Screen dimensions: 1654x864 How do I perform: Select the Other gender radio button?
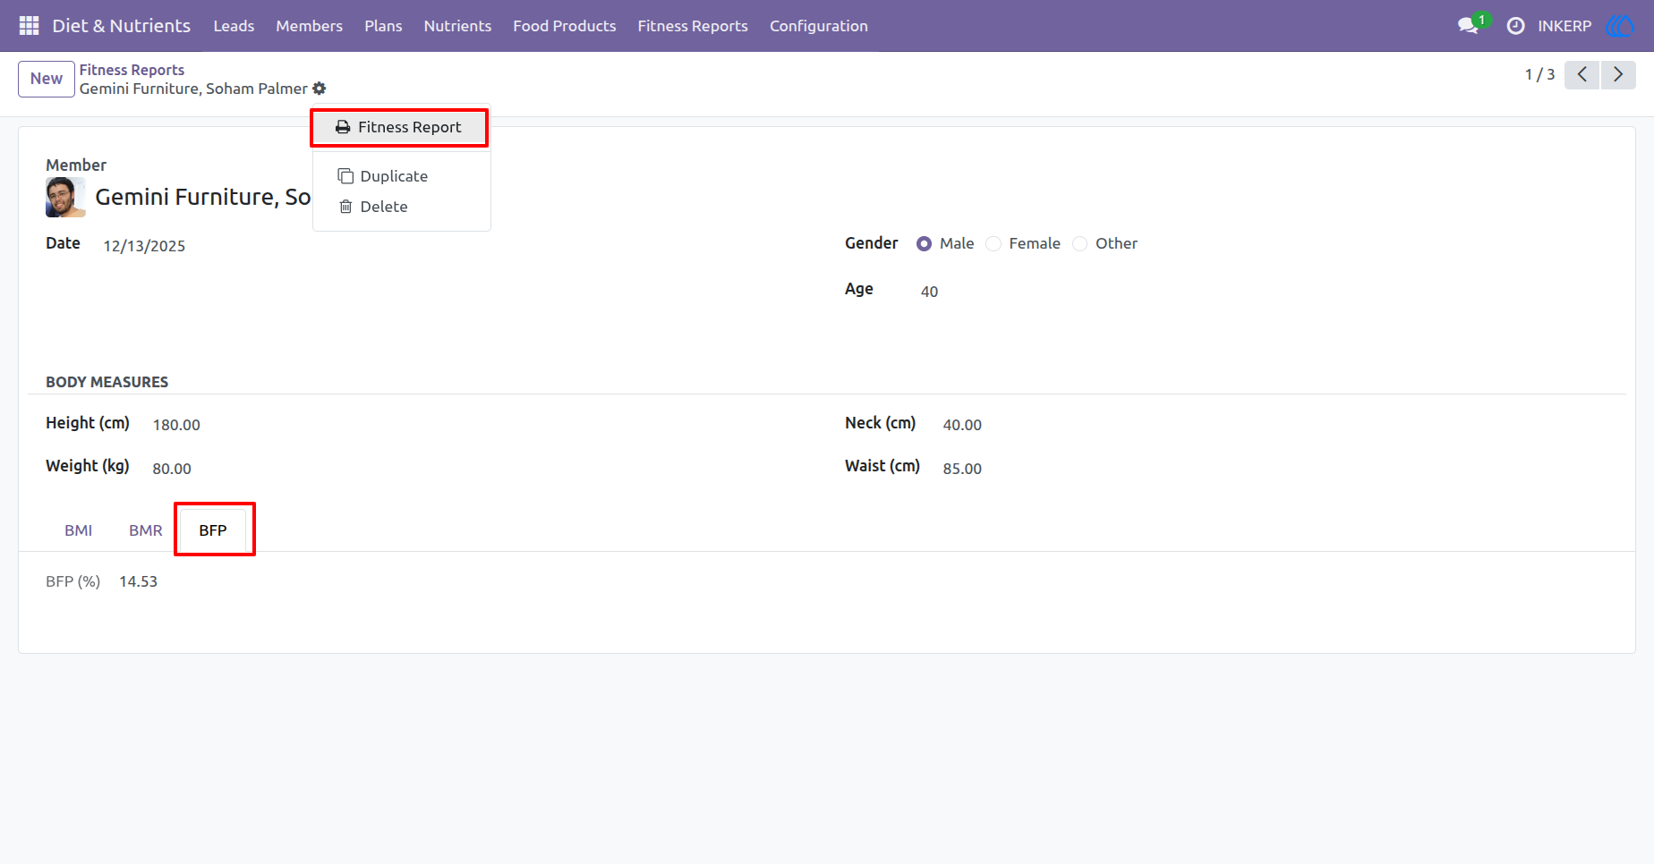coord(1080,243)
